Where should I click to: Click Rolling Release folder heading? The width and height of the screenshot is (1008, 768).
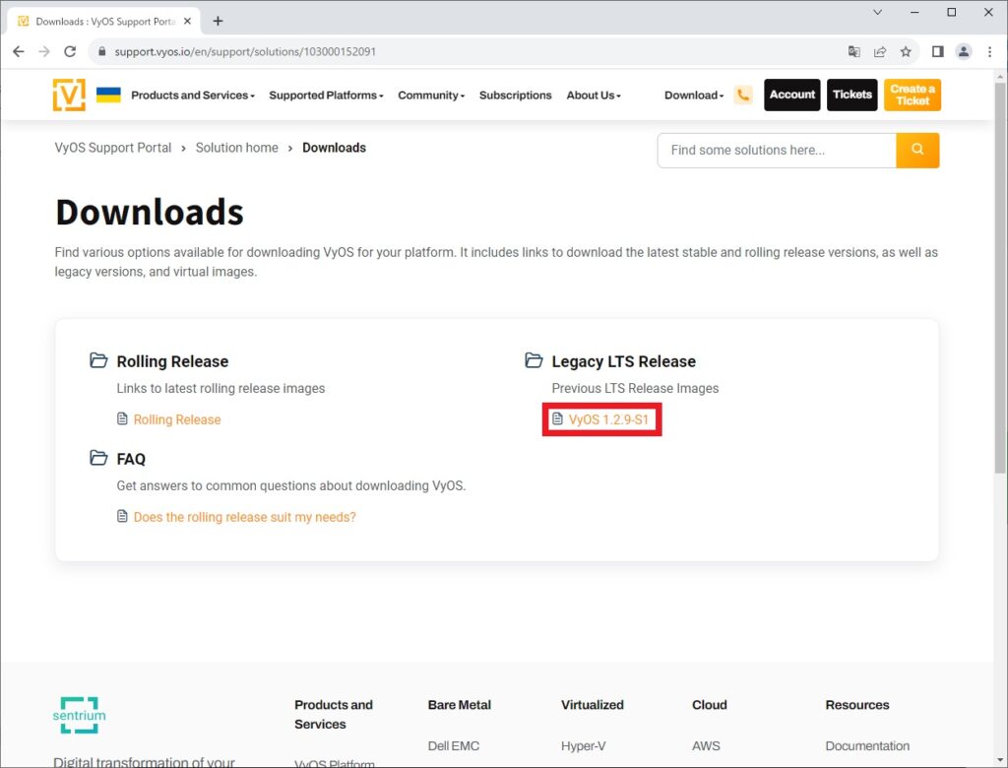pos(172,361)
